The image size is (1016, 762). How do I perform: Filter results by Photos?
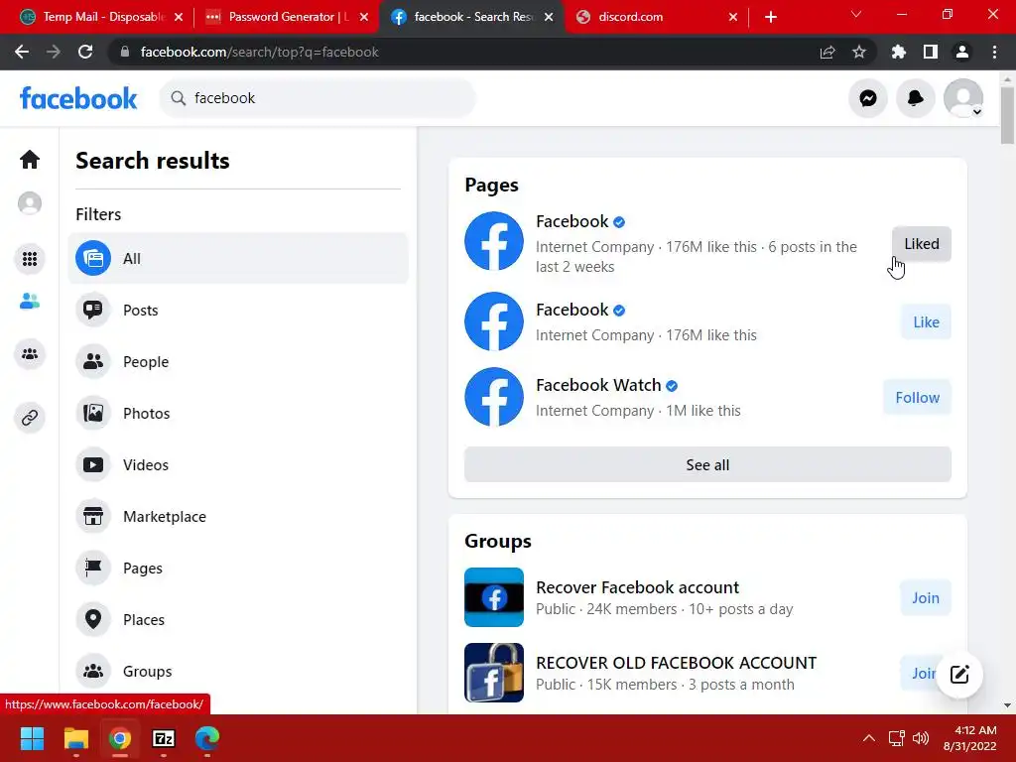tap(238, 414)
